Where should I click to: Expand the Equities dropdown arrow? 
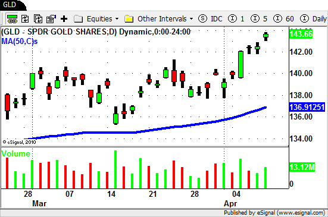[117, 19]
